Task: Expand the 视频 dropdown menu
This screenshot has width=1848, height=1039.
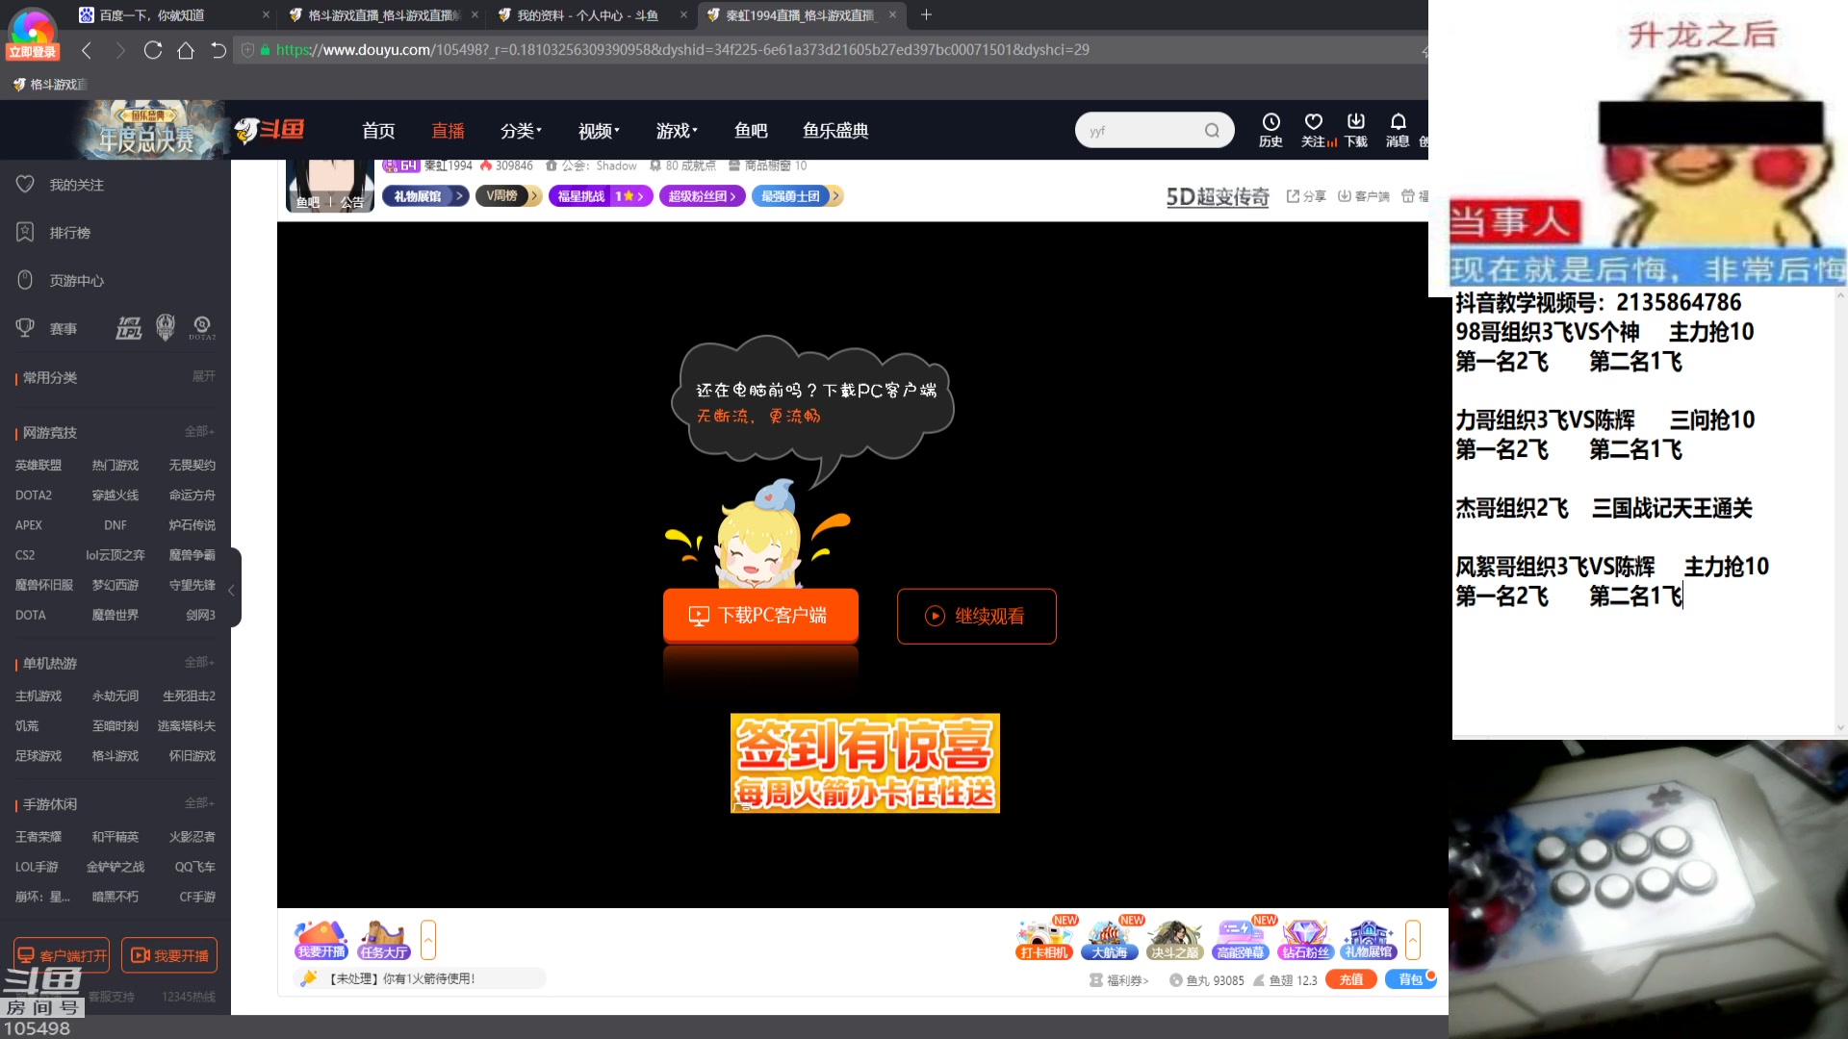Action: [599, 131]
